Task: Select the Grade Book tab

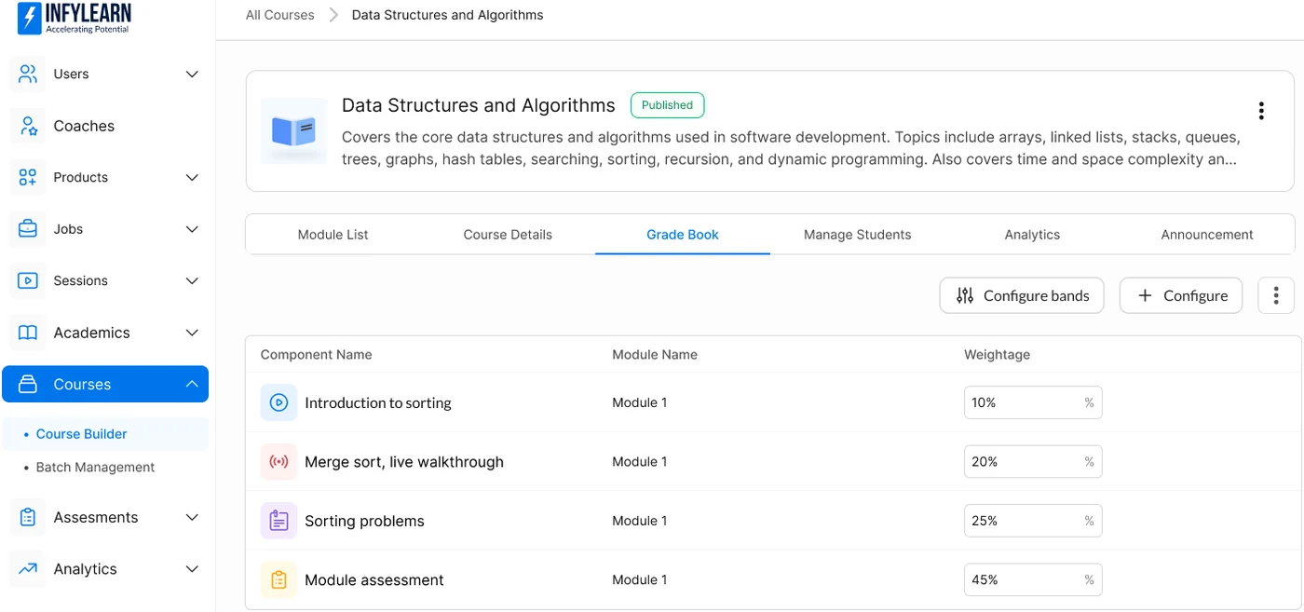Action: coord(683,235)
